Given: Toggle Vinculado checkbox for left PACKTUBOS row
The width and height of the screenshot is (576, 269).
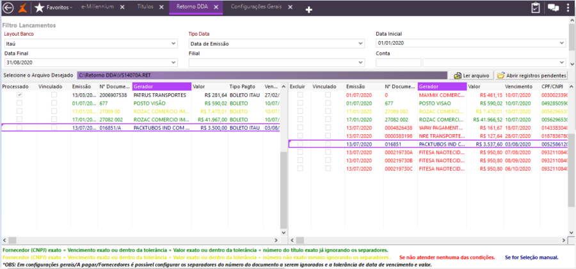Looking at the screenshot, I should [54, 128].
